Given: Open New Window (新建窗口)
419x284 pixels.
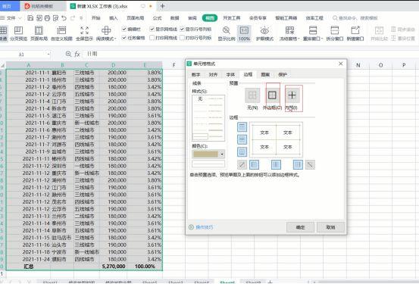Looking at the screenshot, I should click(355, 33).
